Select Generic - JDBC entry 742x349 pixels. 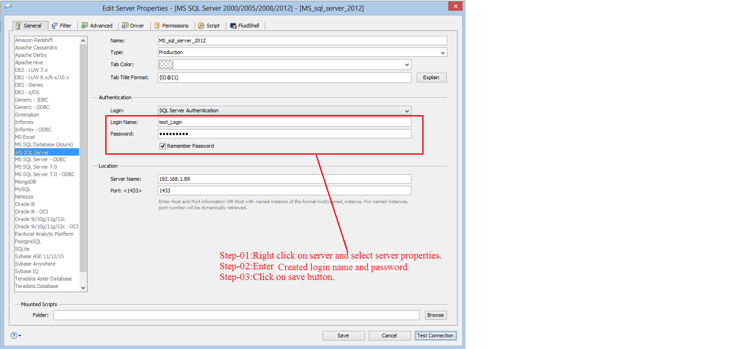[x=32, y=100]
